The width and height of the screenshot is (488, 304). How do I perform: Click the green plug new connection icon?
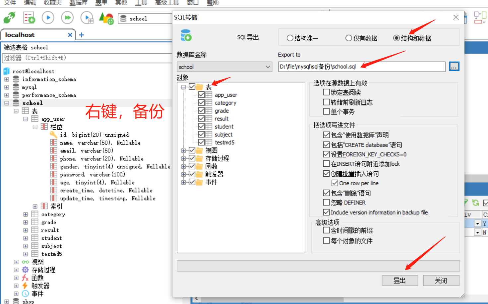tap(9, 18)
